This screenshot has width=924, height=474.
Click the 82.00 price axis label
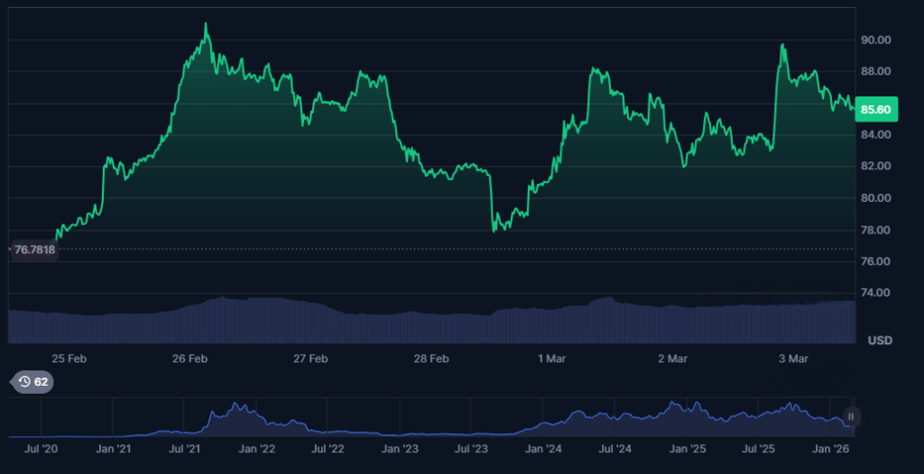pos(875,166)
